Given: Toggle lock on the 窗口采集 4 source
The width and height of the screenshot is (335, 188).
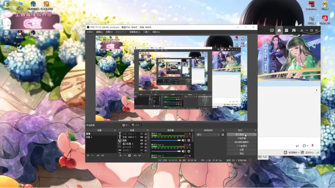Looking at the screenshot, I should [145, 144].
